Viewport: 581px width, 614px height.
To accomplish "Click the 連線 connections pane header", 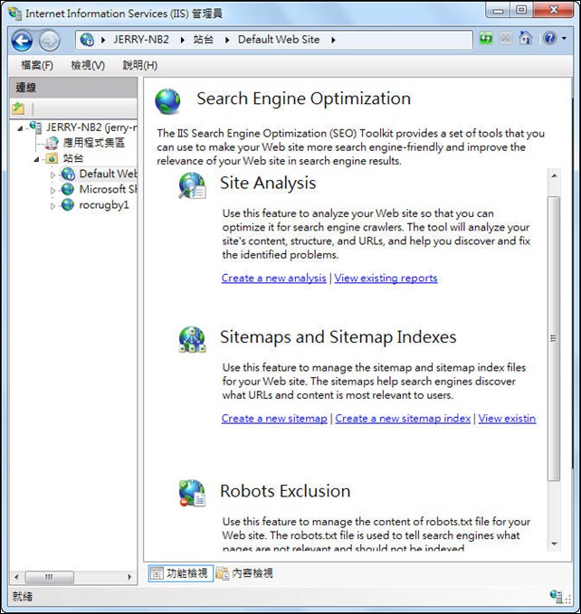I will pos(73,88).
